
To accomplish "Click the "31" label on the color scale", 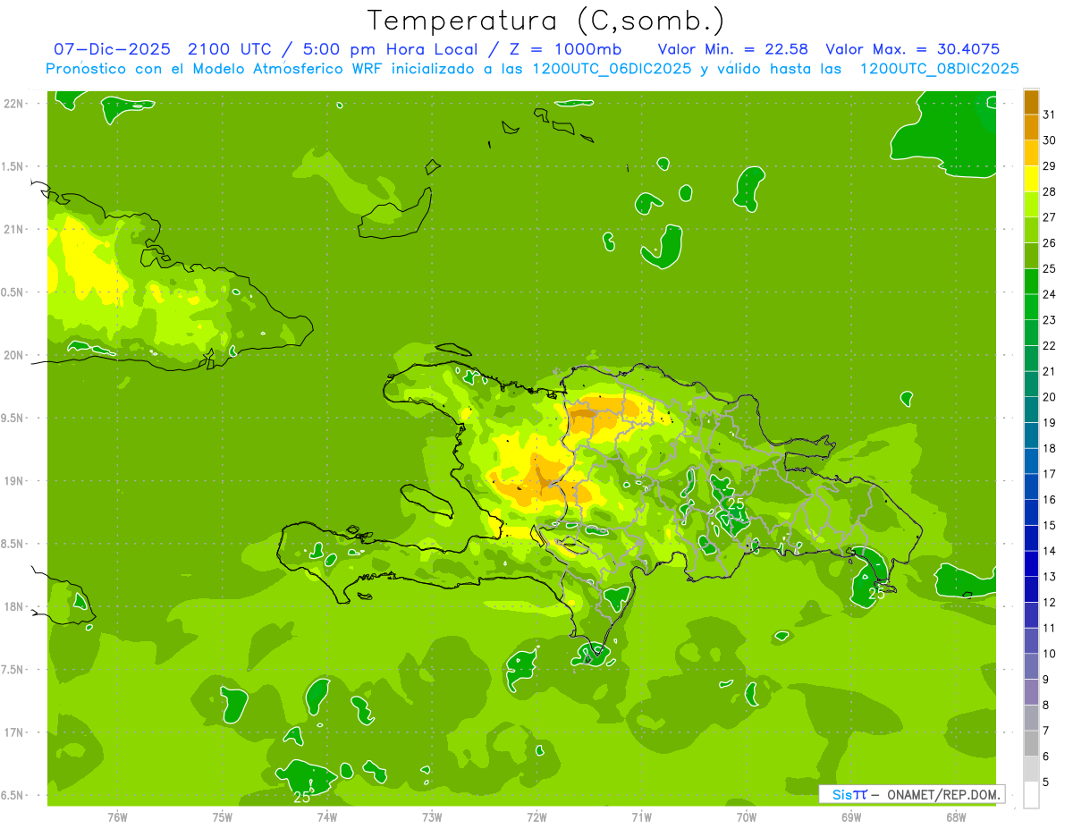I will pyautogui.click(x=1050, y=114).
